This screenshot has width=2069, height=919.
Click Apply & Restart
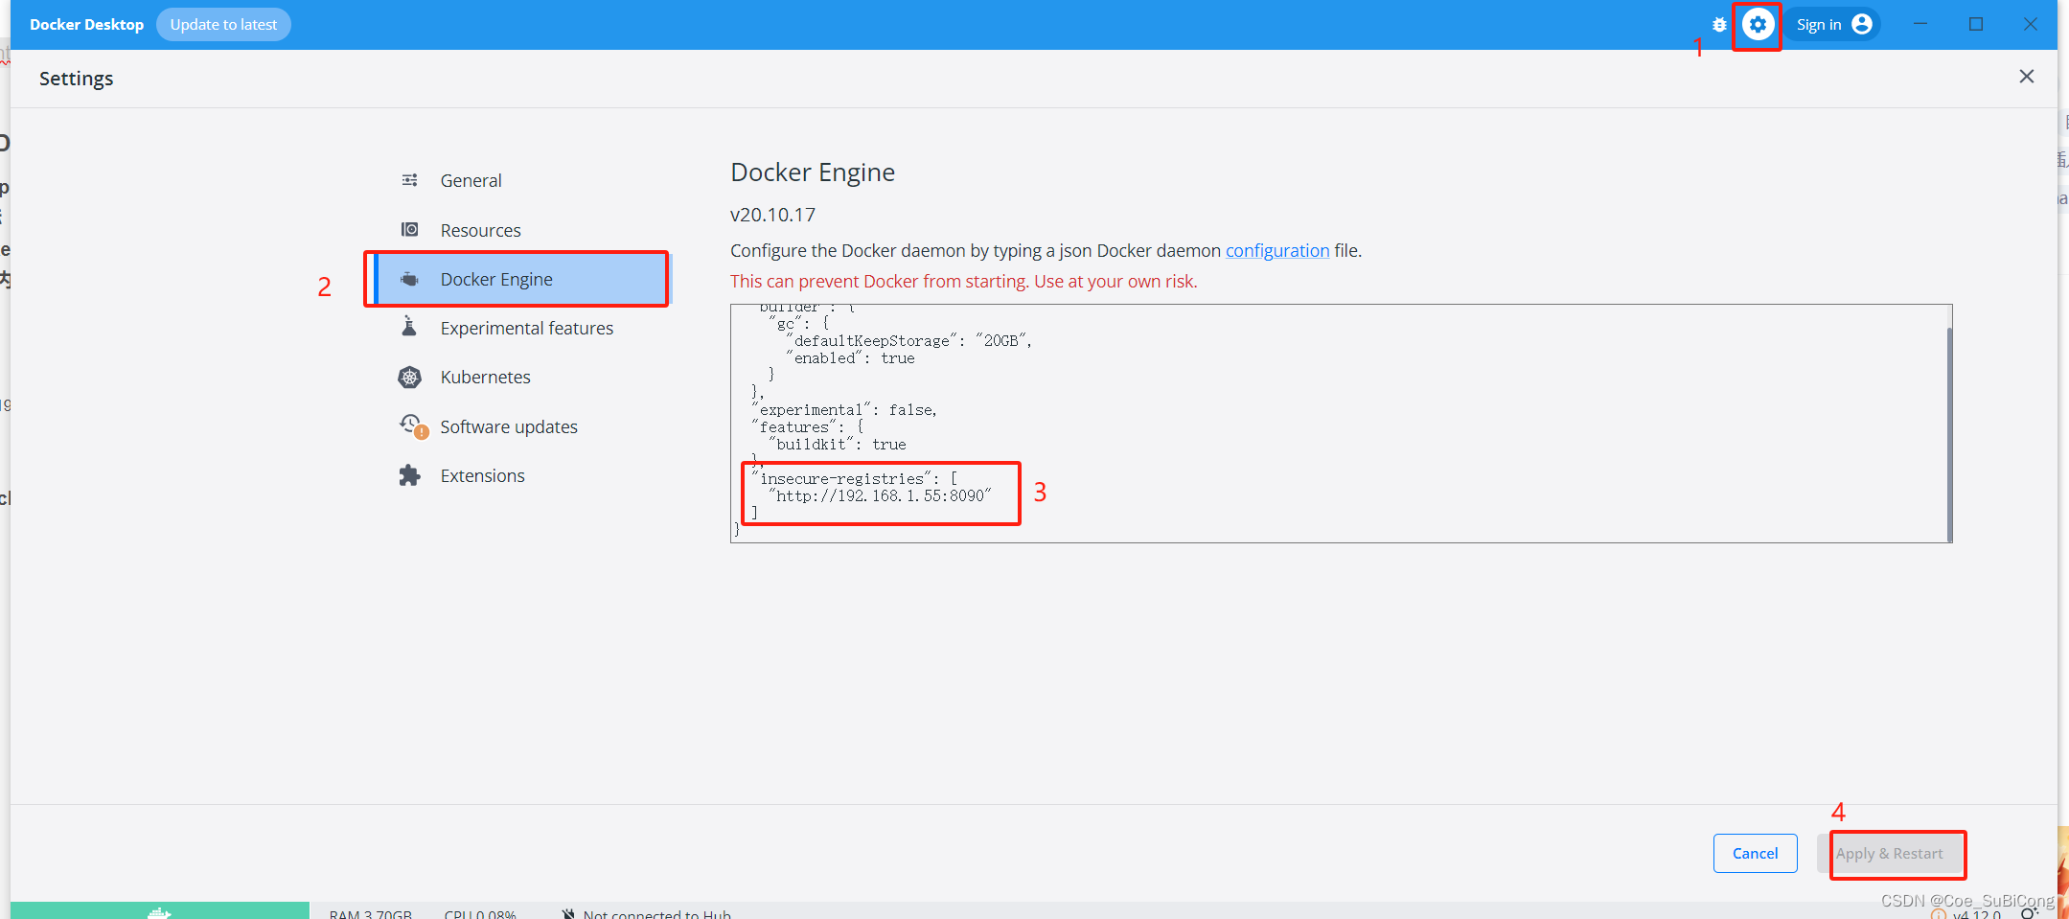tap(1891, 853)
